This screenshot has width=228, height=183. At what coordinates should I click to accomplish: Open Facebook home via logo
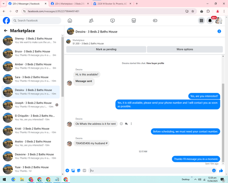[6, 21]
